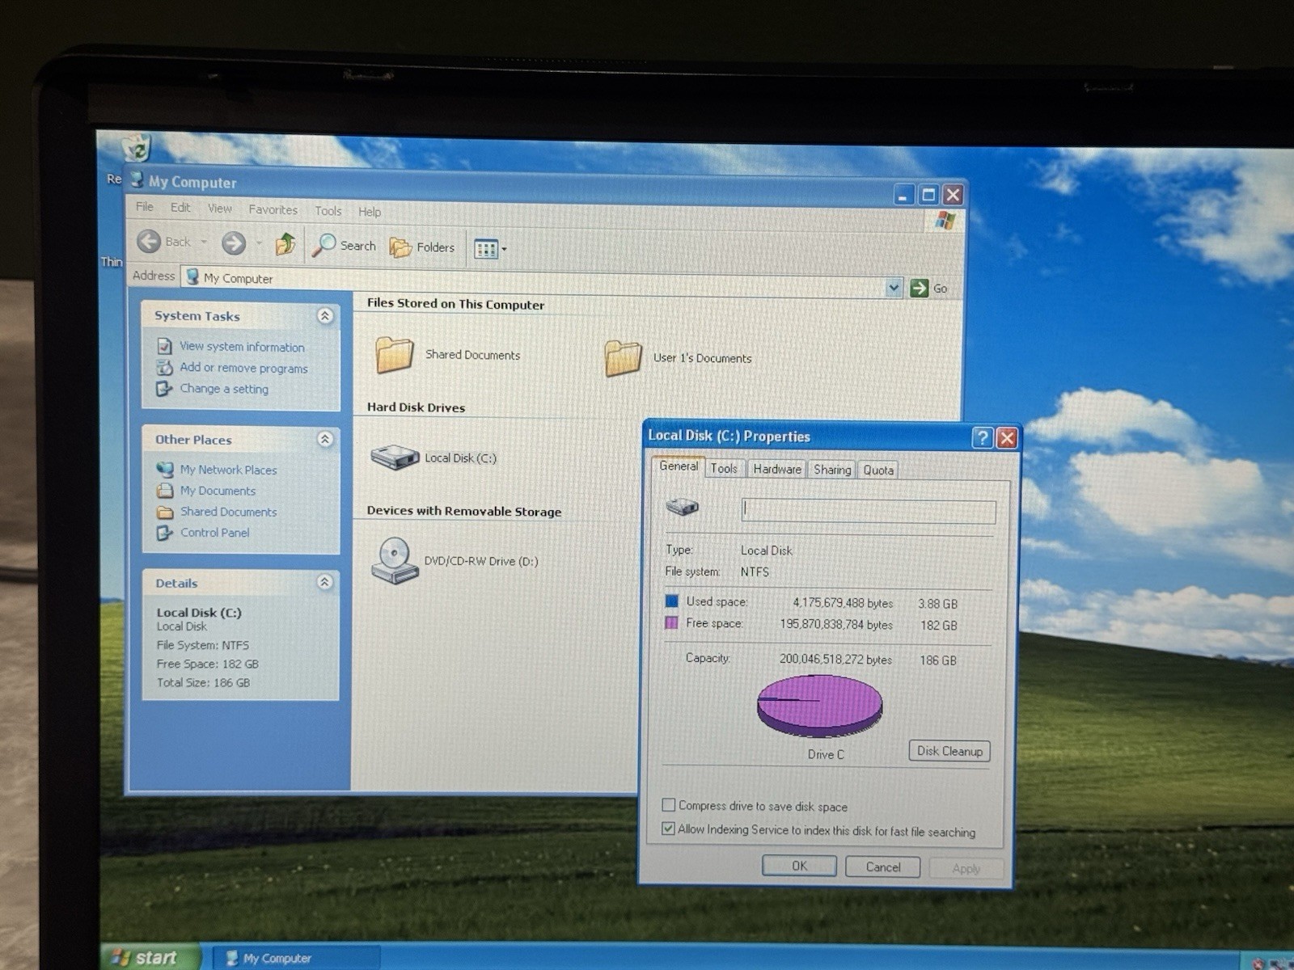Select the Local Disk (C:) drive icon
Screen dimensions: 1294x970
[x=395, y=458]
